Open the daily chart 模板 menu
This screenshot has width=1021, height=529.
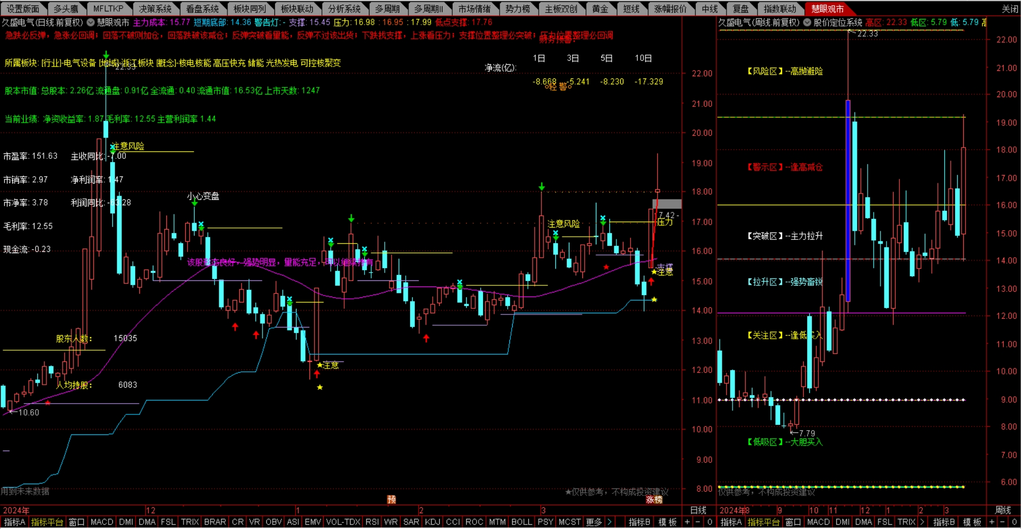tap(668, 522)
